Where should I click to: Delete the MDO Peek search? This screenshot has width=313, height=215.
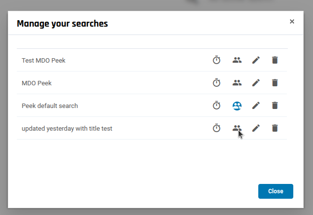(275, 83)
